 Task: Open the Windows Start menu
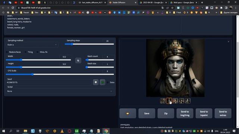[x=3, y=131]
